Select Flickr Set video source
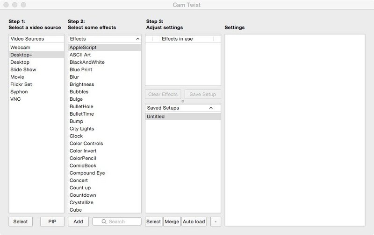This screenshot has height=235, width=374. [x=36, y=84]
